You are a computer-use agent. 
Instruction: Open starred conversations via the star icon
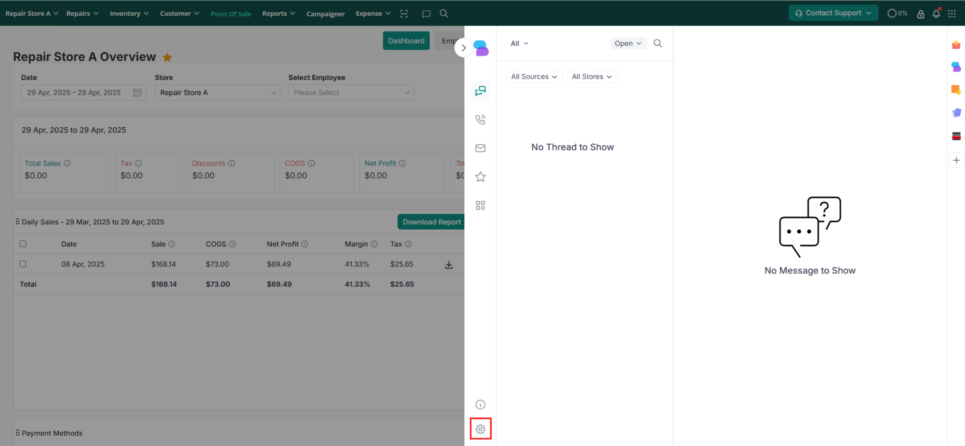click(x=480, y=176)
